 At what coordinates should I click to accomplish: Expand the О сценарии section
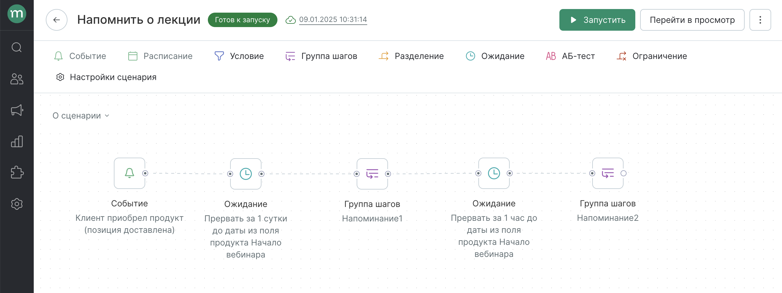(81, 116)
